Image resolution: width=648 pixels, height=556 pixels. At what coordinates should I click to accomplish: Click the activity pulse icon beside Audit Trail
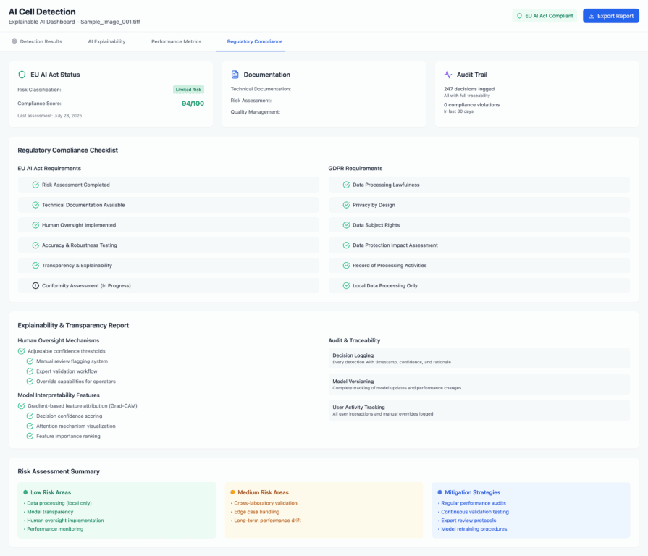448,75
